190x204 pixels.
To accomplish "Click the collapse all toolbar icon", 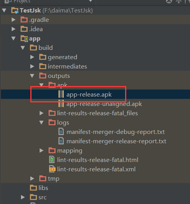I will 179,1.
